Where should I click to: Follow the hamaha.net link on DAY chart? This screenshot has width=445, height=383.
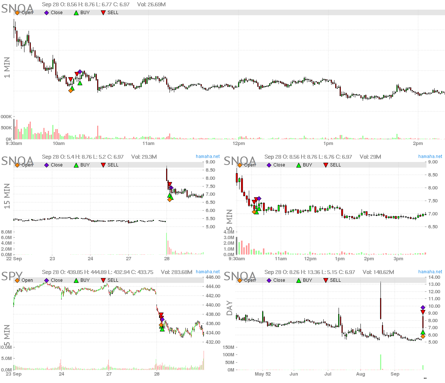[430, 272]
